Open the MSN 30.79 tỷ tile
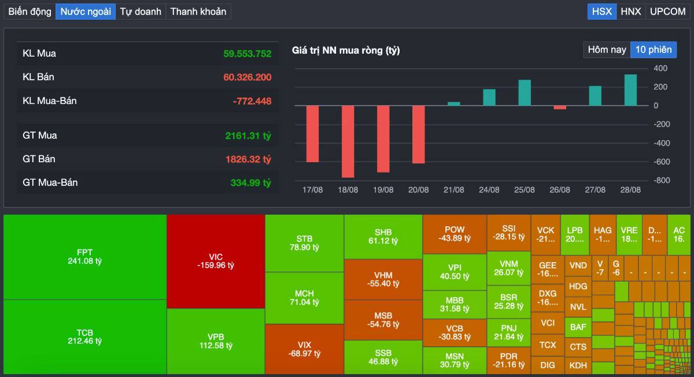The height and width of the screenshot is (377, 694). pyautogui.click(x=455, y=361)
